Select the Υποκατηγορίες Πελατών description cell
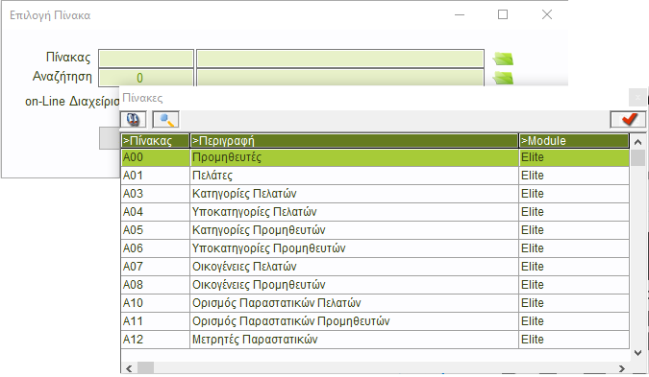The height and width of the screenshot is (377, 649). 354,212
